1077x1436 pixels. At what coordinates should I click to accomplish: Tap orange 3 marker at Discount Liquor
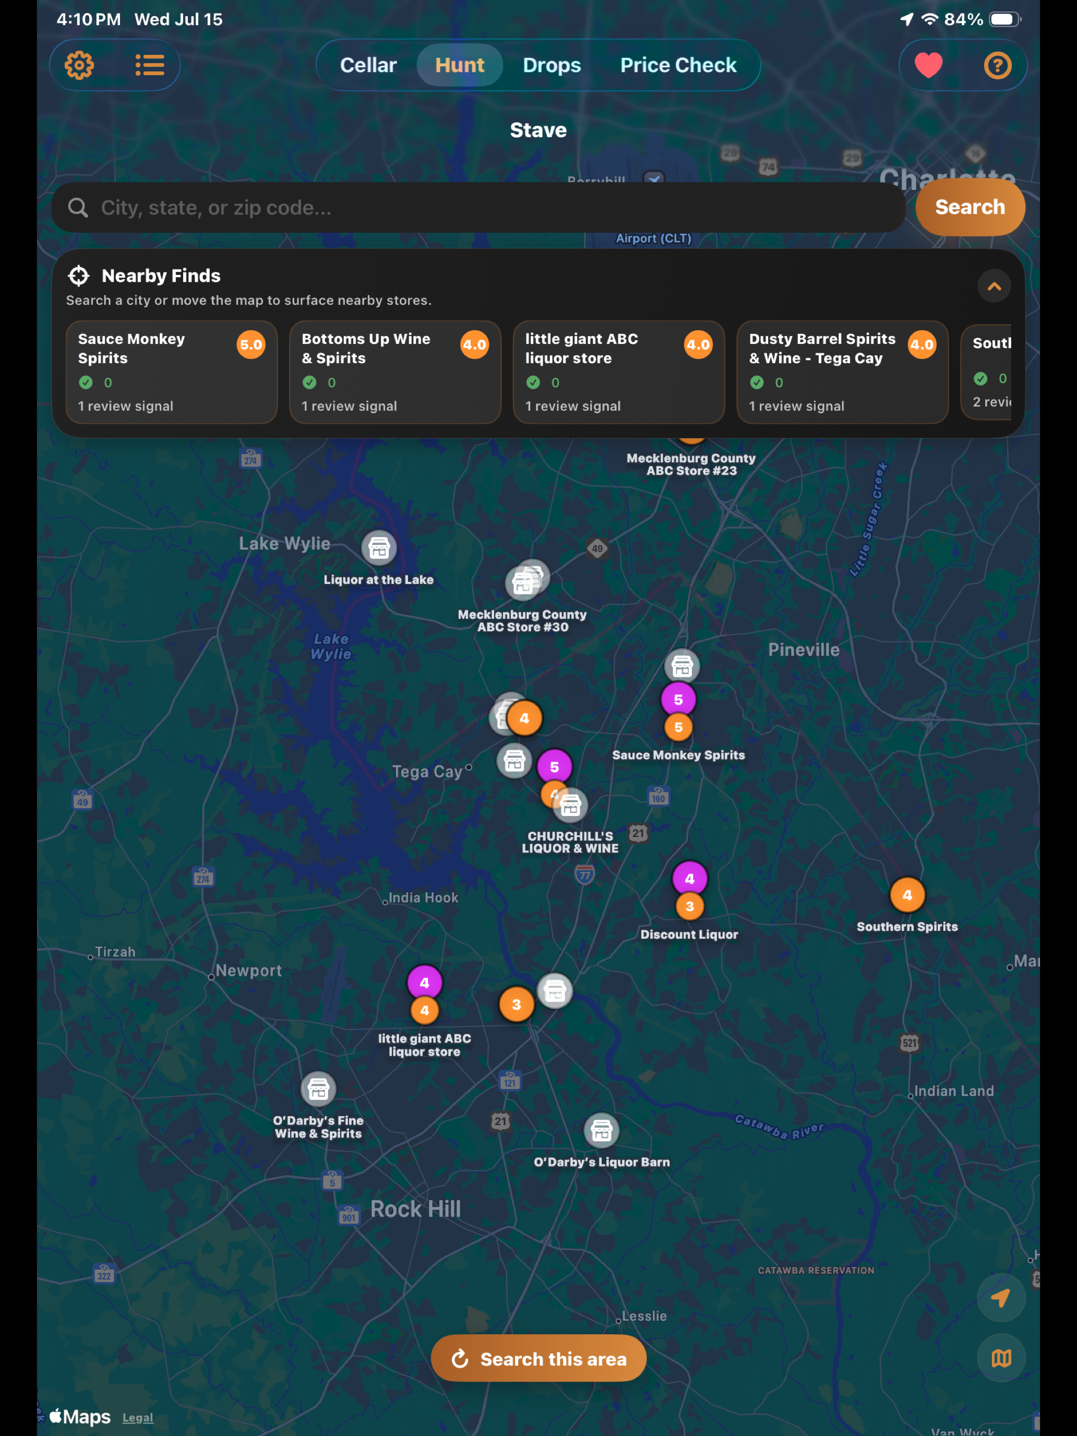[x=689, y=906]
